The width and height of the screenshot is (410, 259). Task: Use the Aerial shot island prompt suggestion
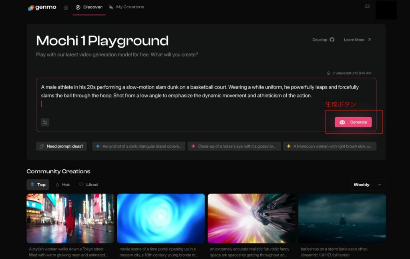click(139, 146)
